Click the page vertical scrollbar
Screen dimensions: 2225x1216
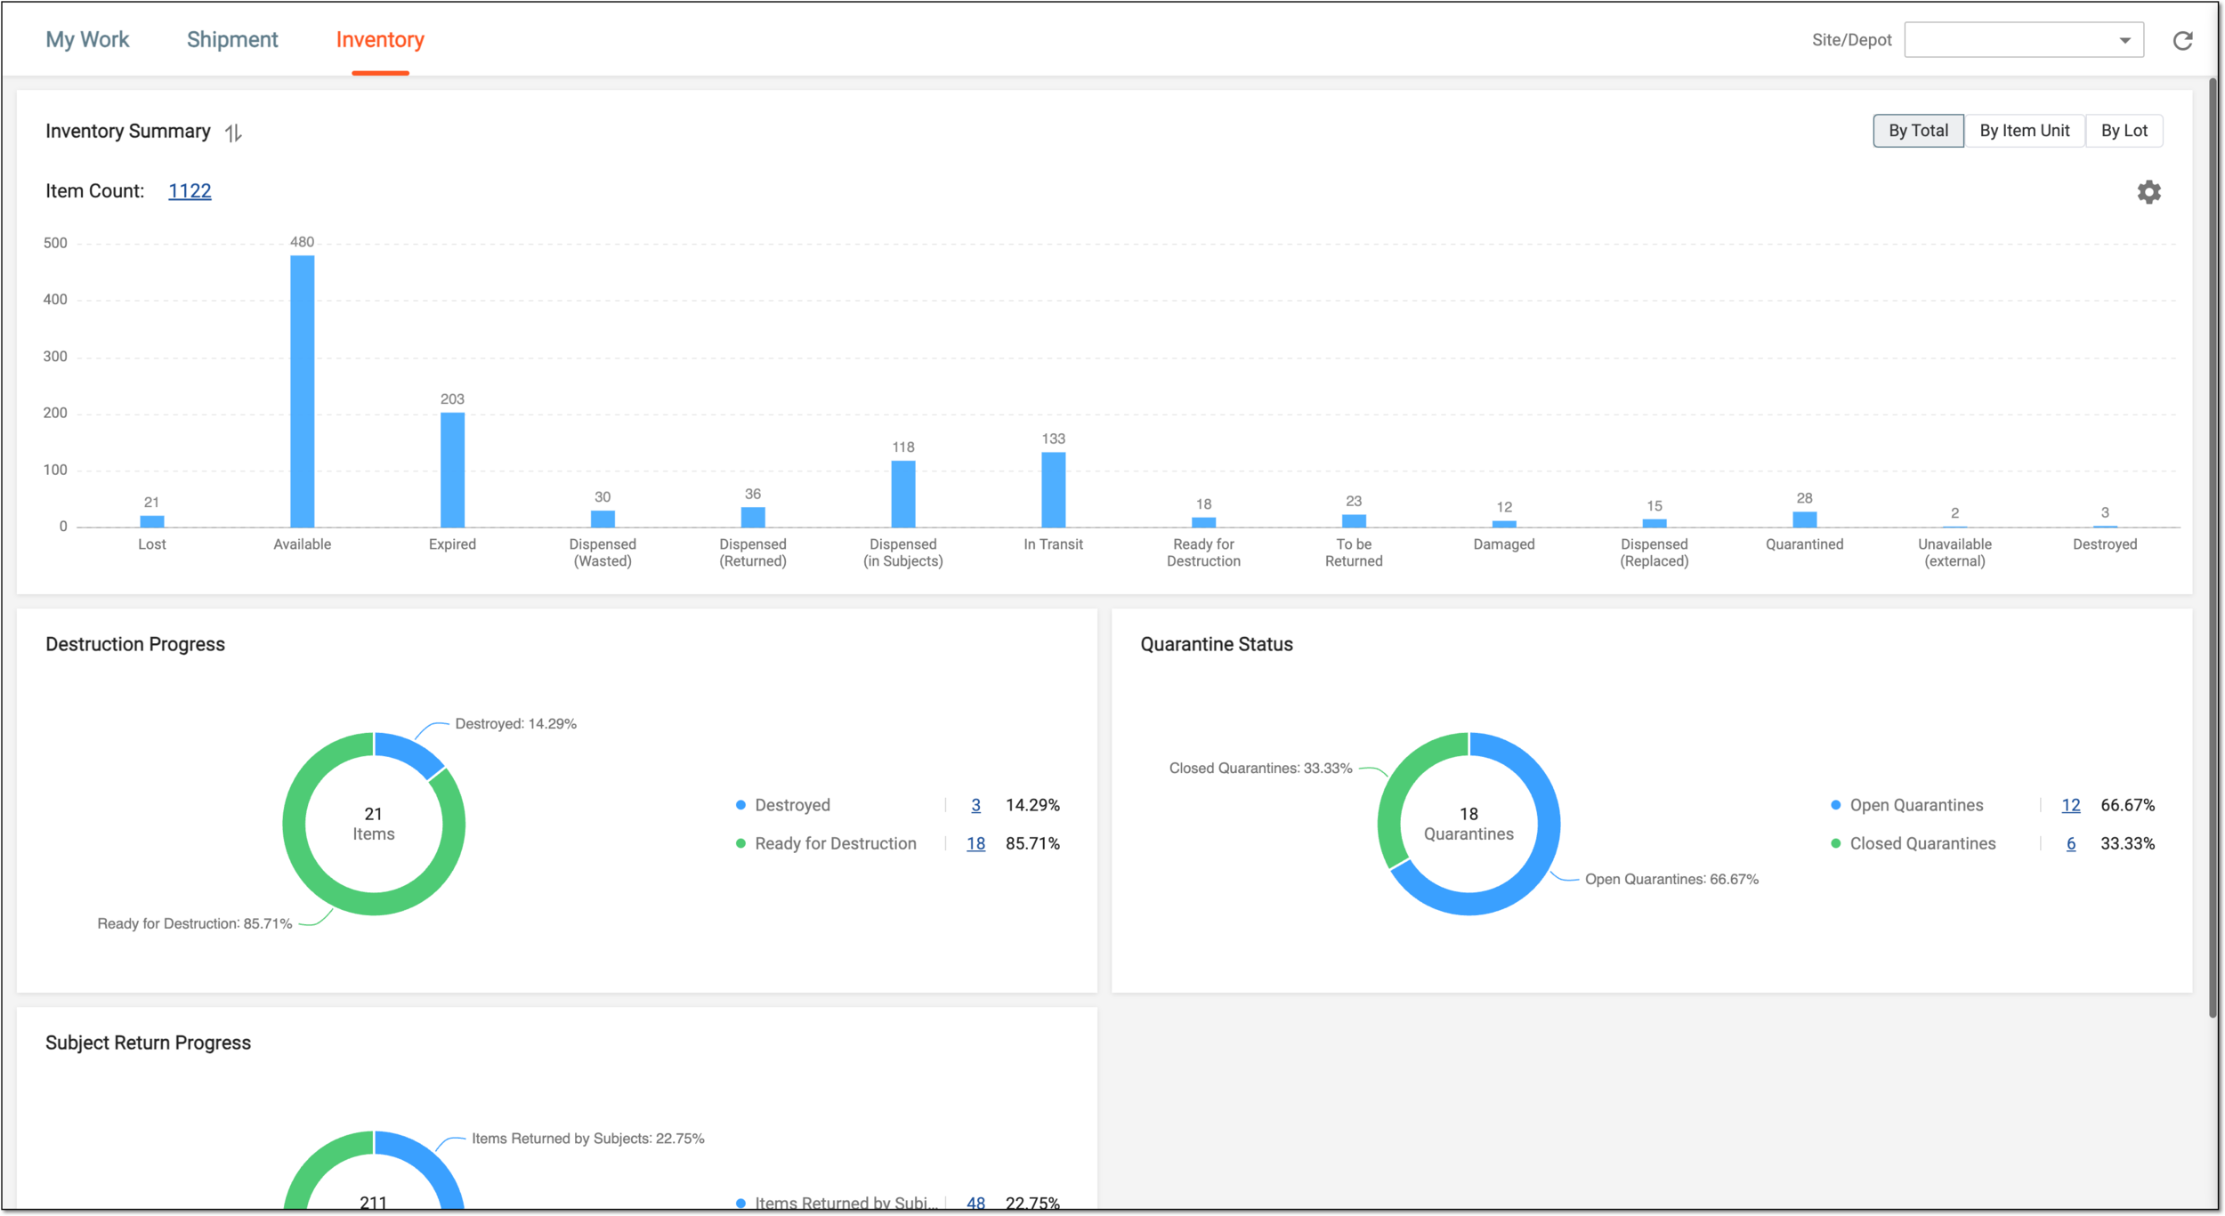(x=2213, y=547)
